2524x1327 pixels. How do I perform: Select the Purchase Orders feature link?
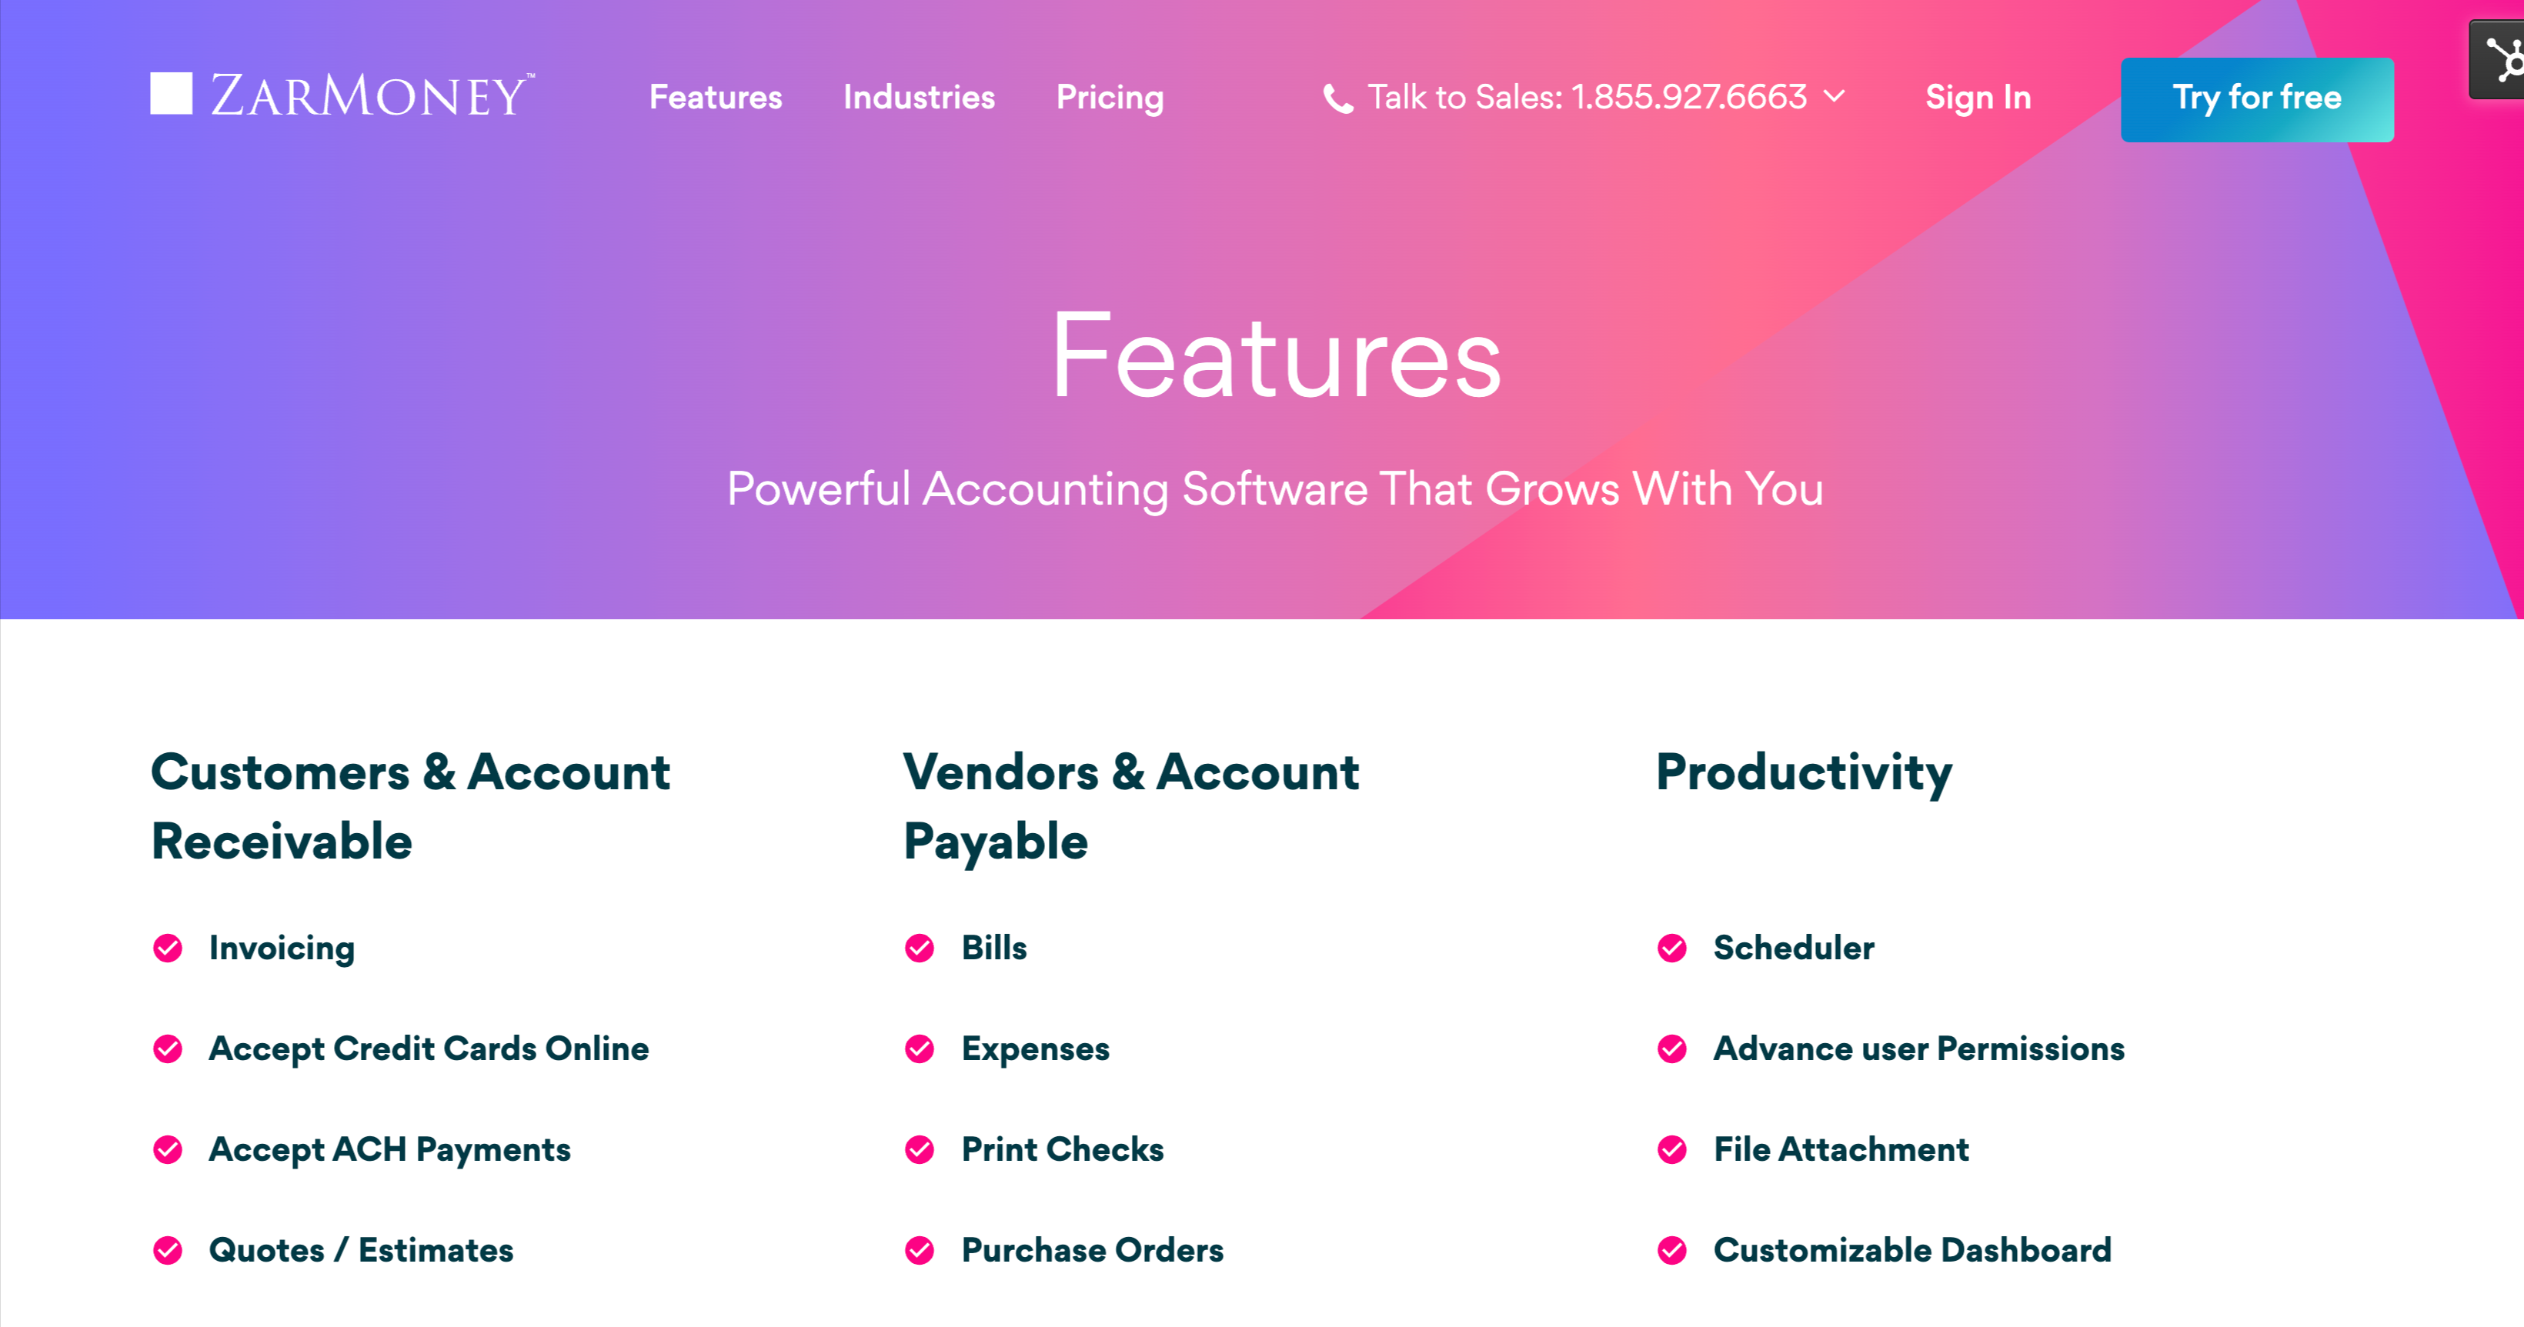[x=1091, y=1251]
